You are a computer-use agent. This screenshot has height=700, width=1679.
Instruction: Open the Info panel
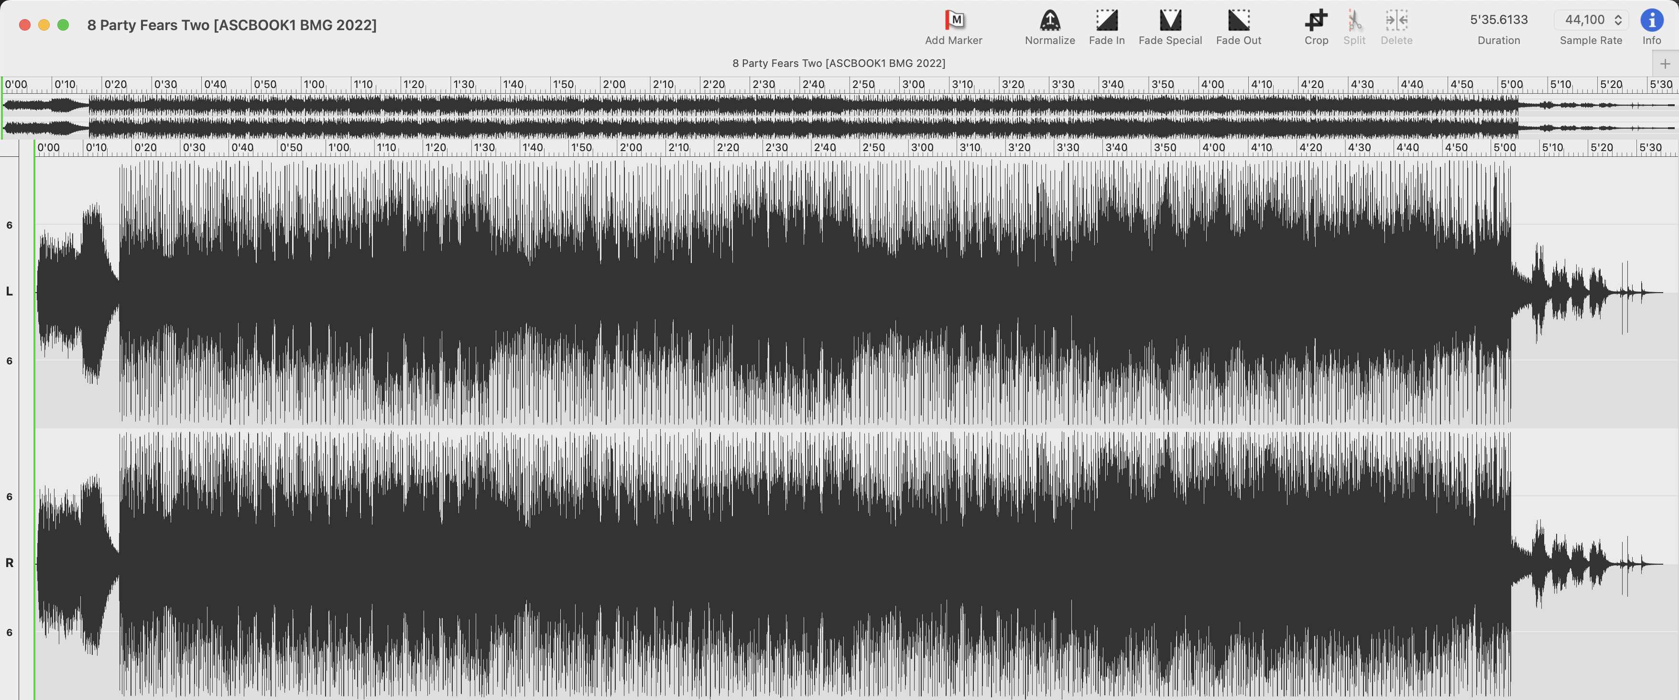click(1652, 20)
